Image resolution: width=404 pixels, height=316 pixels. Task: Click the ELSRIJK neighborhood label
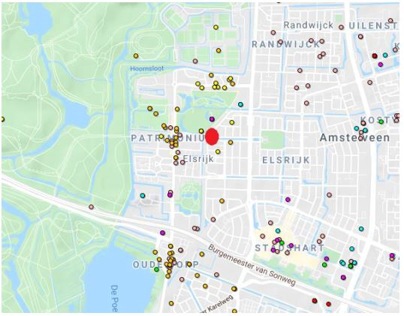286,160
